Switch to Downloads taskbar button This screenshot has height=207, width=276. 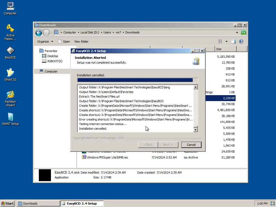(38, 203)
